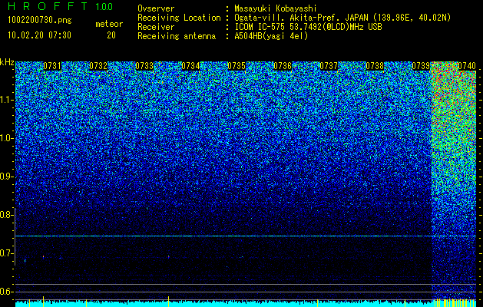Click the kHz axis unit label

click(x=7, y=62)
